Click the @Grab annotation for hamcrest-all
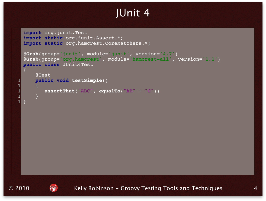 point(31,59)
